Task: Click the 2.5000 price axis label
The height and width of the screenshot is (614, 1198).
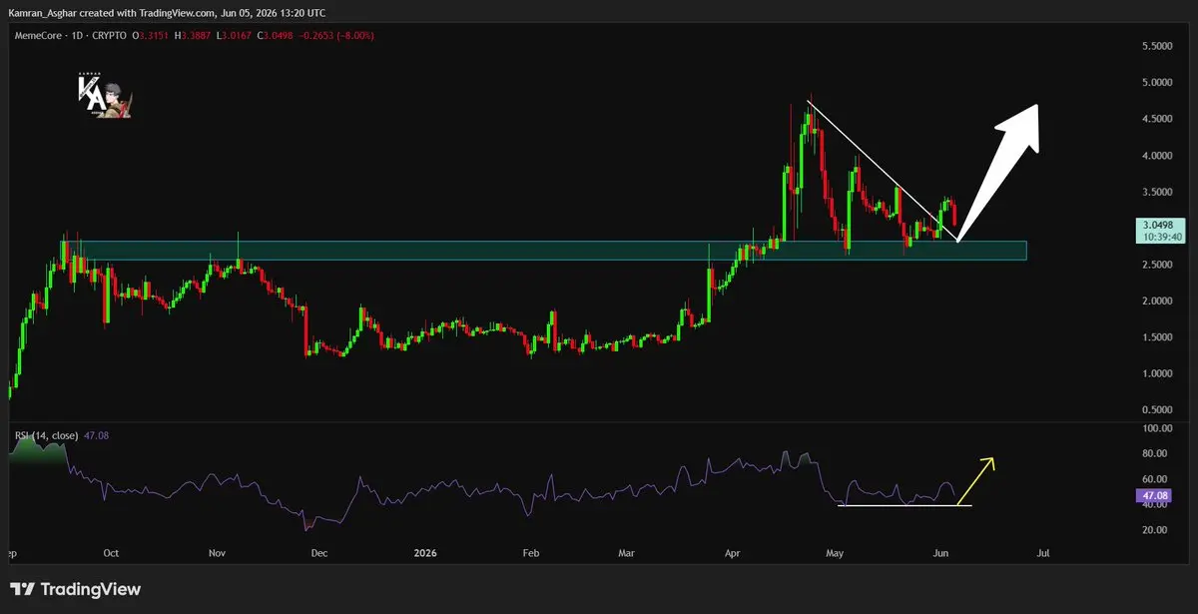Action: pos(1156,265)
